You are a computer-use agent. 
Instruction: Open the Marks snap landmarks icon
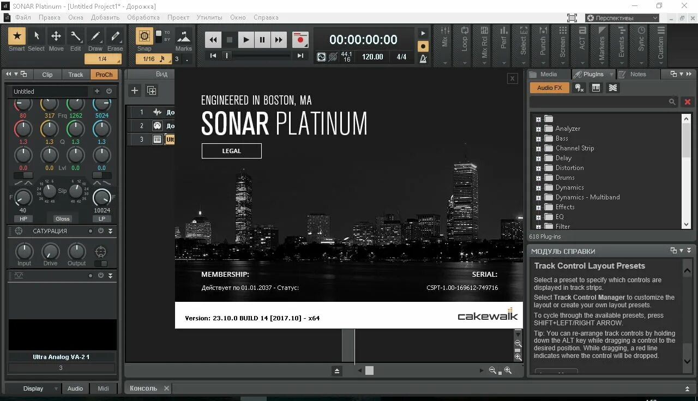[184, 37]
